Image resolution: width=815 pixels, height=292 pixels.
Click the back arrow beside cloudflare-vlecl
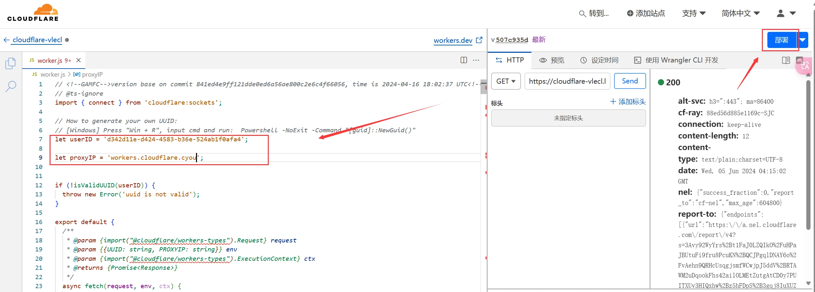point(6,40)
